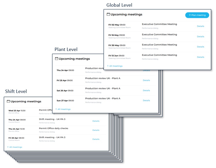
Task: Click the calendar icon in Shift Level card
Action: (x=8, y=101)
